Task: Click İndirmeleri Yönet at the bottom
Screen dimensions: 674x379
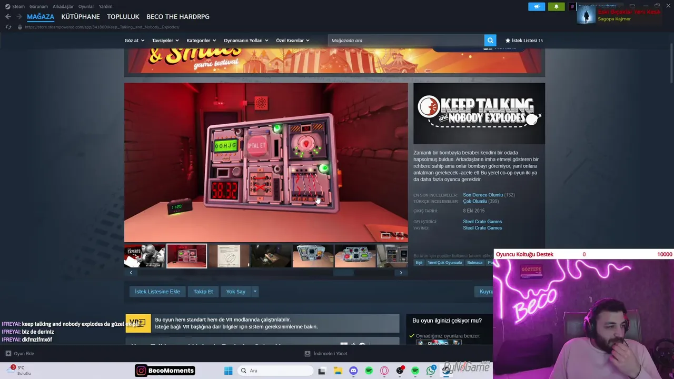Action: (x=331, y=354)
